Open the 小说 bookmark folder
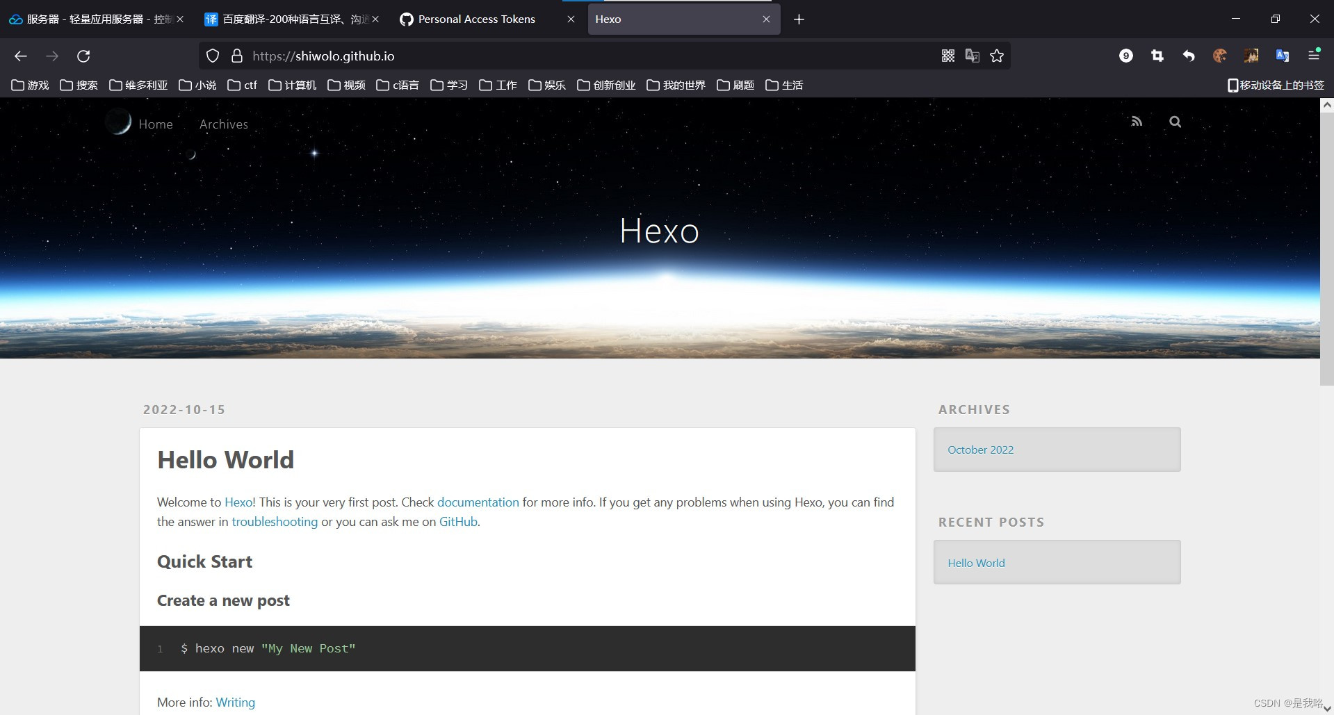1334x715 pixels. pyautogui.click(x=197, y=85)
